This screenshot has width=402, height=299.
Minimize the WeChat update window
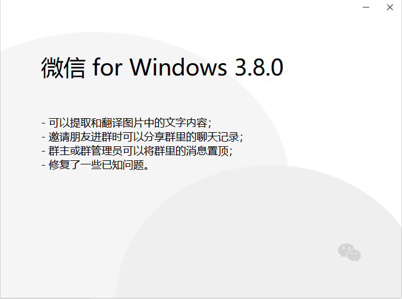coord(366,8)
